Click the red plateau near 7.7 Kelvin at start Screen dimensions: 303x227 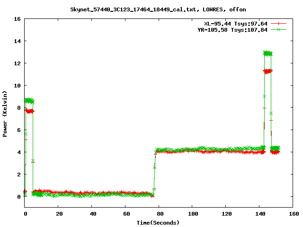29,111
